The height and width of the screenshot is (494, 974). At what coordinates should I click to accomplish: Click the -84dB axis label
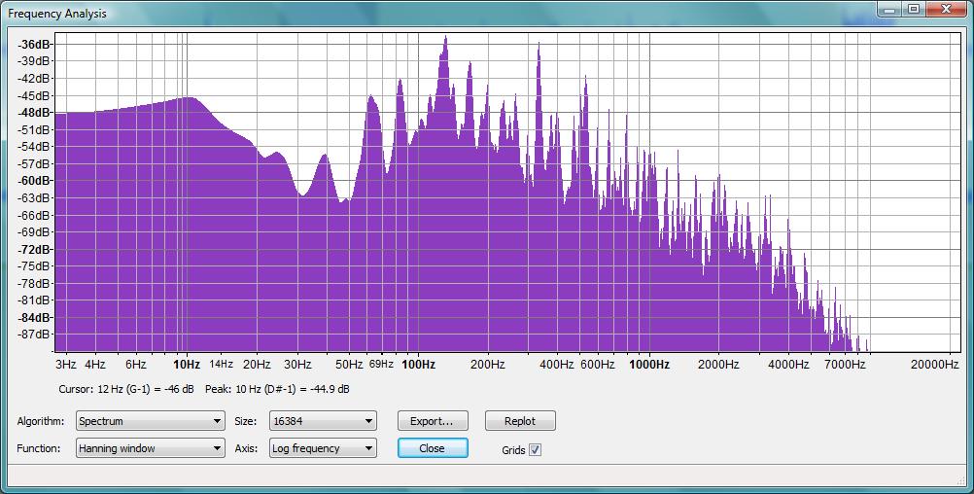(x=35, y=318)
